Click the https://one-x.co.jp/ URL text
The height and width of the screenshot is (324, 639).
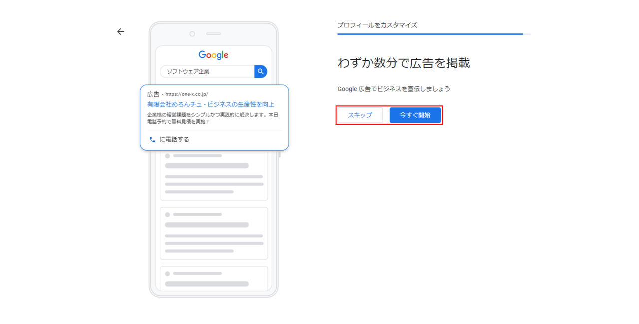(186, 94)
